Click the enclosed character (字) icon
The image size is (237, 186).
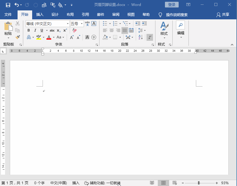(94, 37)
